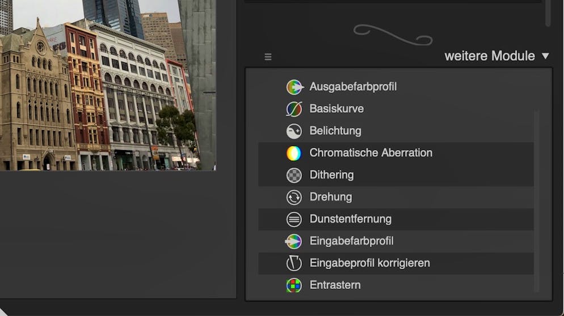Click the weitere Module header label
This screenshot has height=316, width=564.
[490, 56]
